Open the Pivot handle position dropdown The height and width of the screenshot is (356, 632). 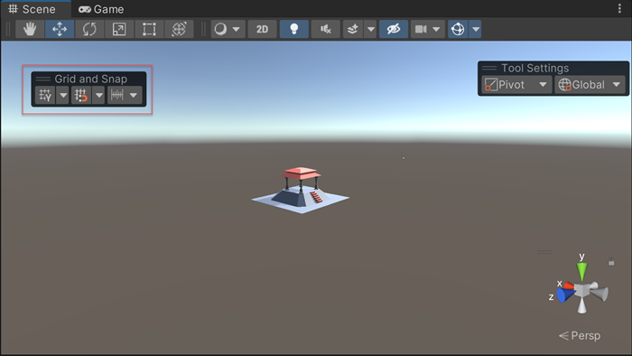click(516, 85)
